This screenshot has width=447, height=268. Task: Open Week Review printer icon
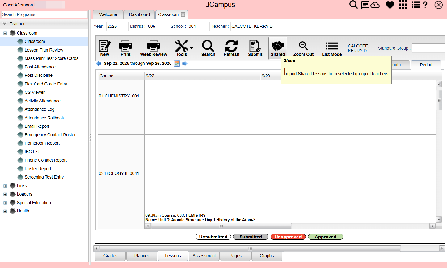click(154, 48)
